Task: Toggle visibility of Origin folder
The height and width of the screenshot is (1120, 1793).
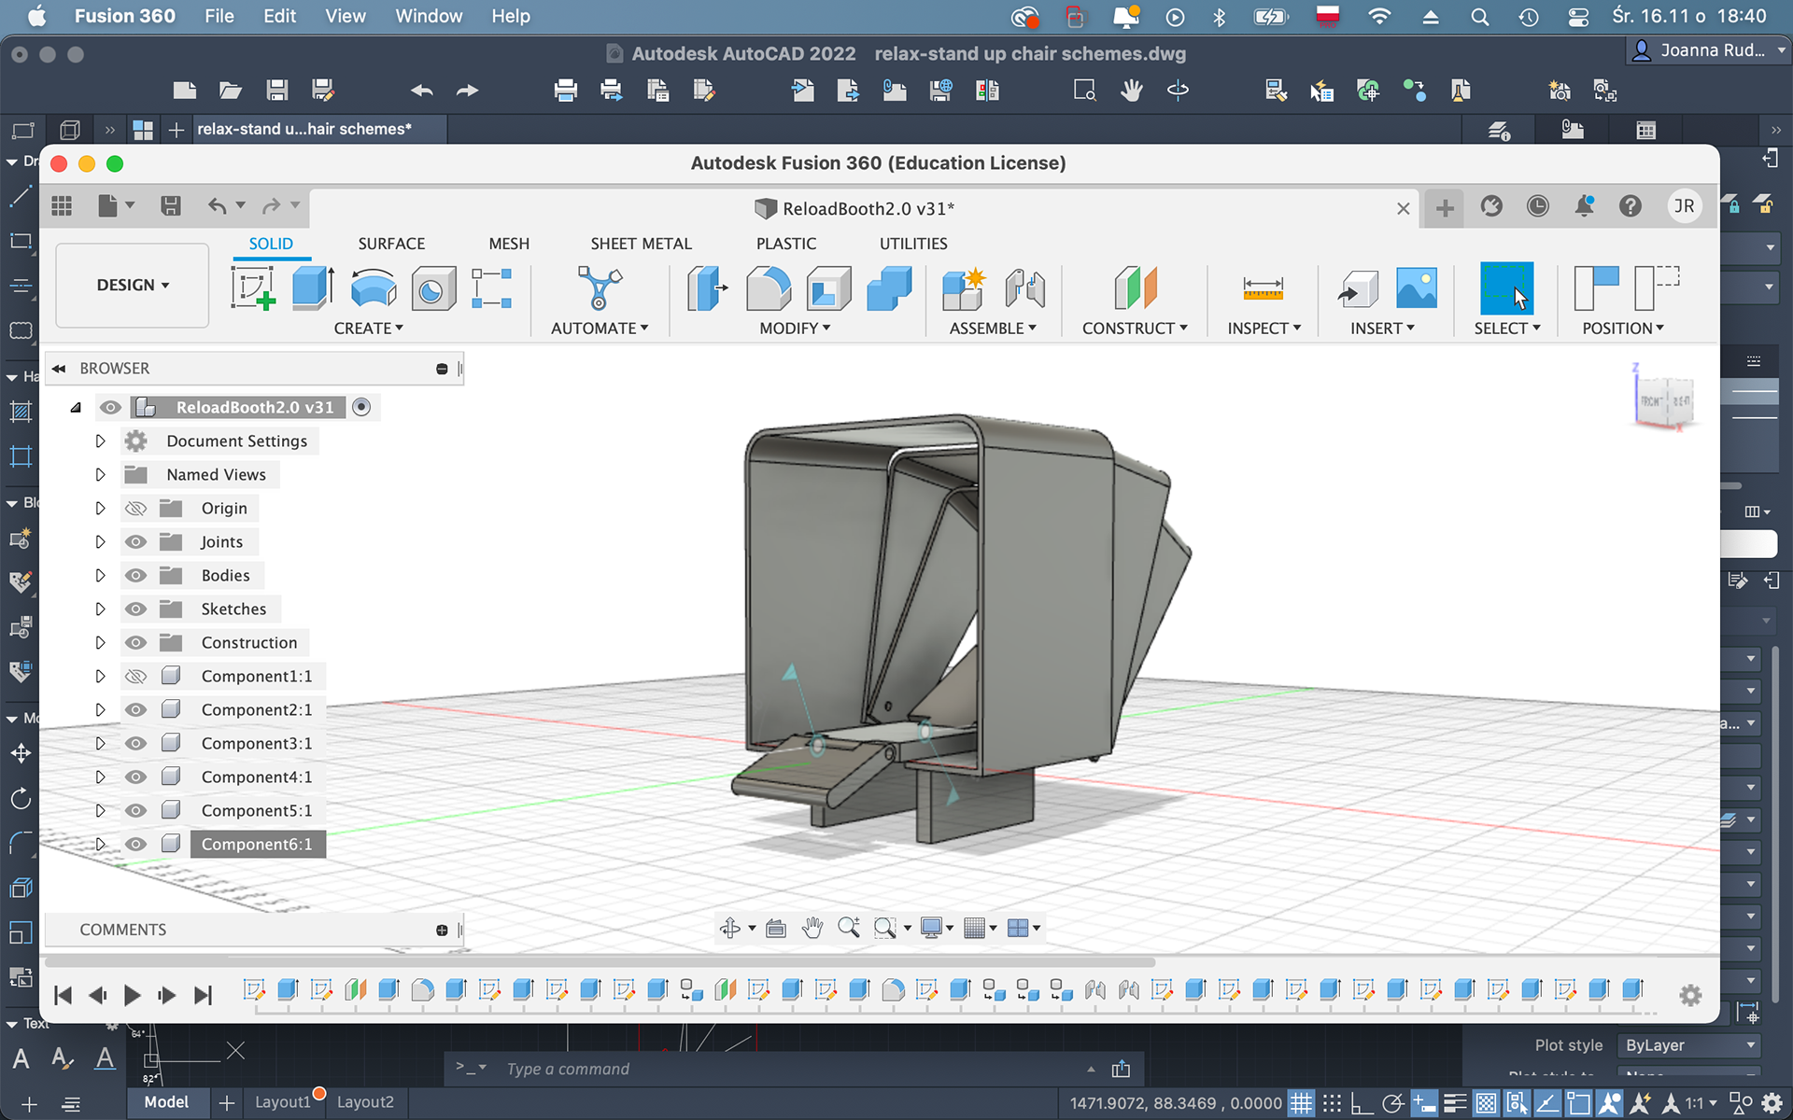Action: point(136,509)
